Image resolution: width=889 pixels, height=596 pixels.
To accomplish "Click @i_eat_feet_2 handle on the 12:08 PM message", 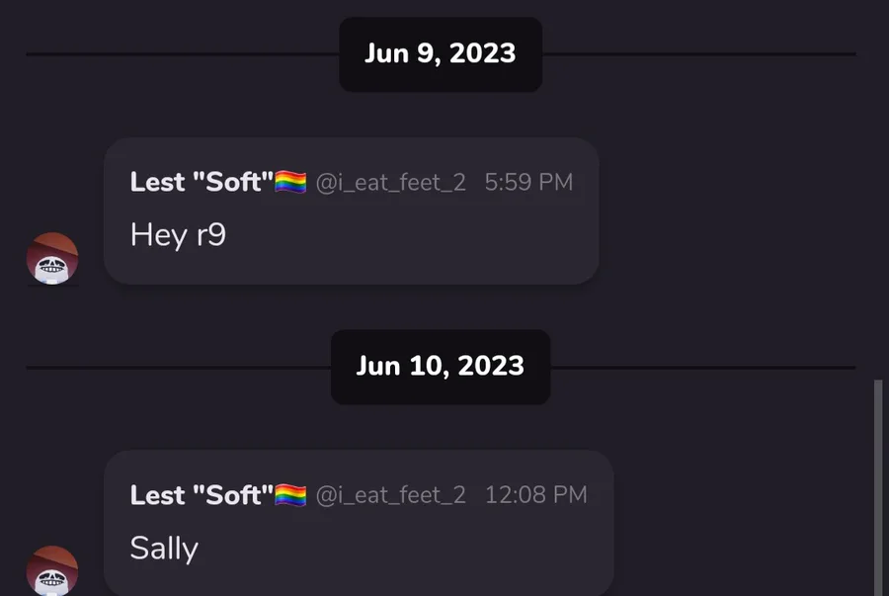I will point(390,495).
